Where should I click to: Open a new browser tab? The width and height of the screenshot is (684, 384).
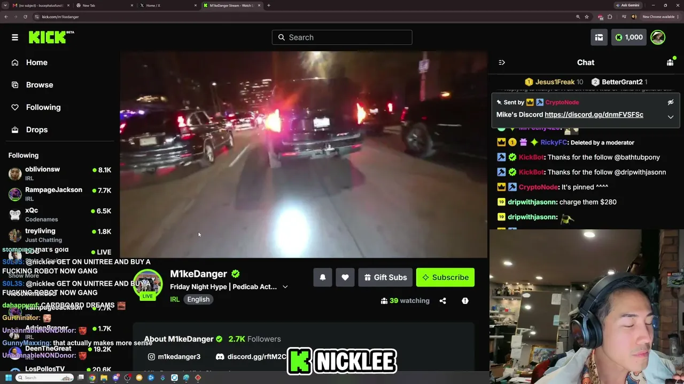click(x=268, y=5)
